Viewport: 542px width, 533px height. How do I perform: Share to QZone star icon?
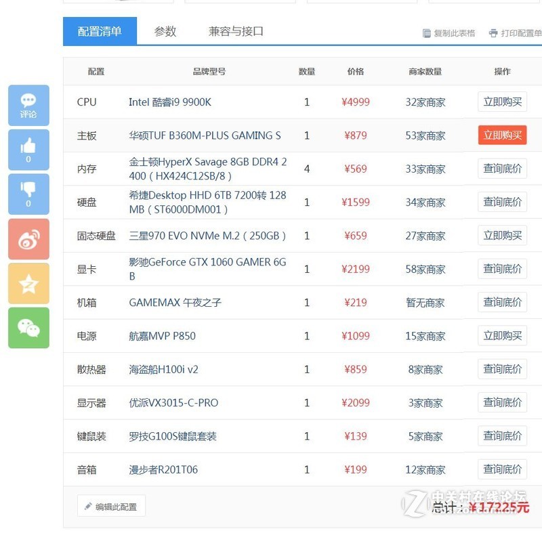28,284
